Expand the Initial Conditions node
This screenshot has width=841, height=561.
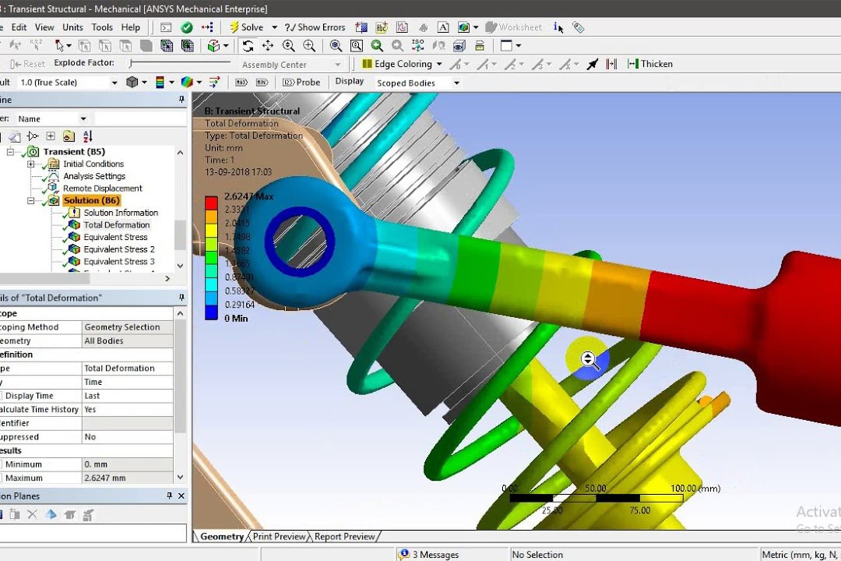click(31, 163)
